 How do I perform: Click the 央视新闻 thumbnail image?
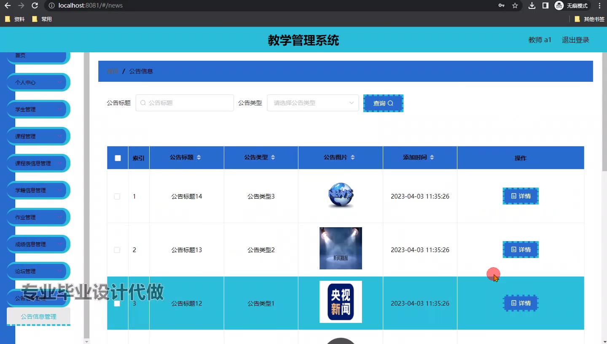pyautogui.click(x=341, y=302)
